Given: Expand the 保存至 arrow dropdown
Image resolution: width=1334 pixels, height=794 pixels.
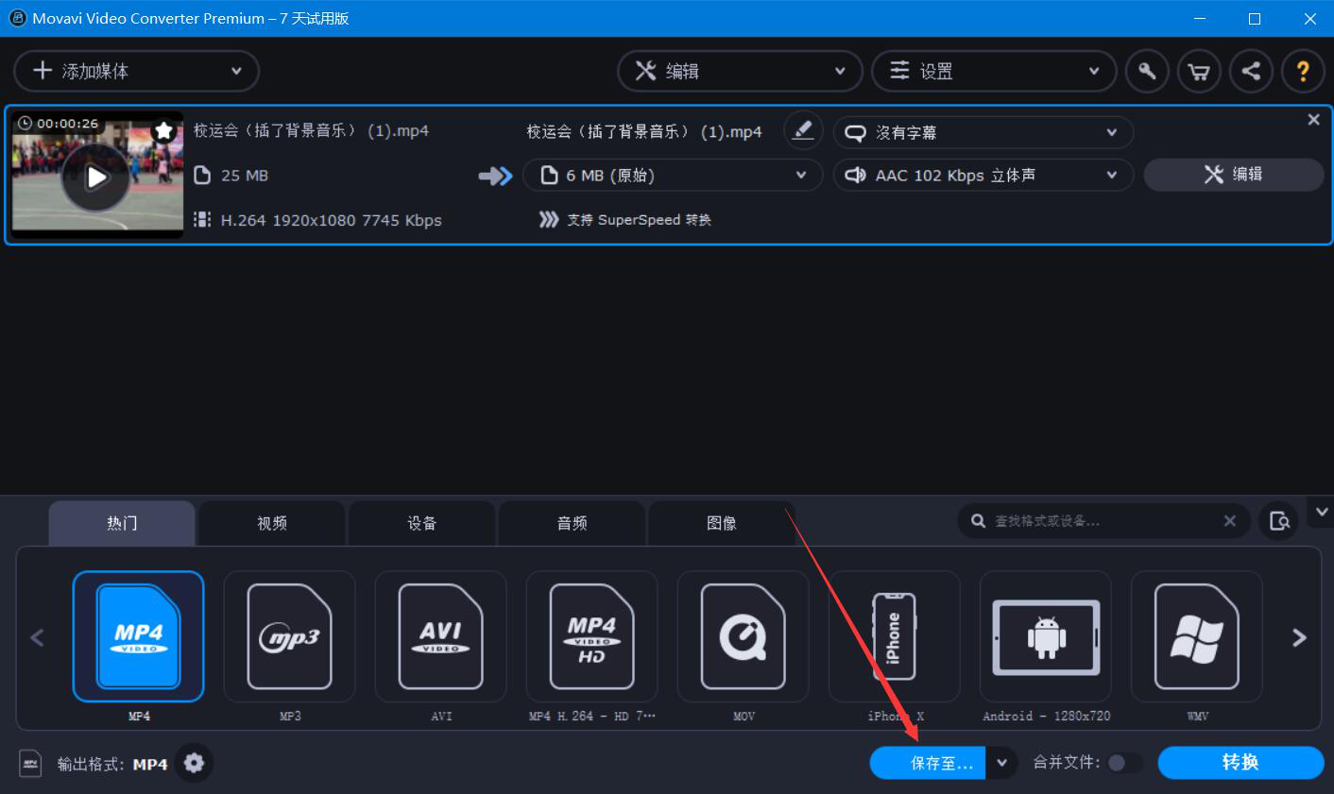Looking at the screenshot, I should [x=1001, y=763].
